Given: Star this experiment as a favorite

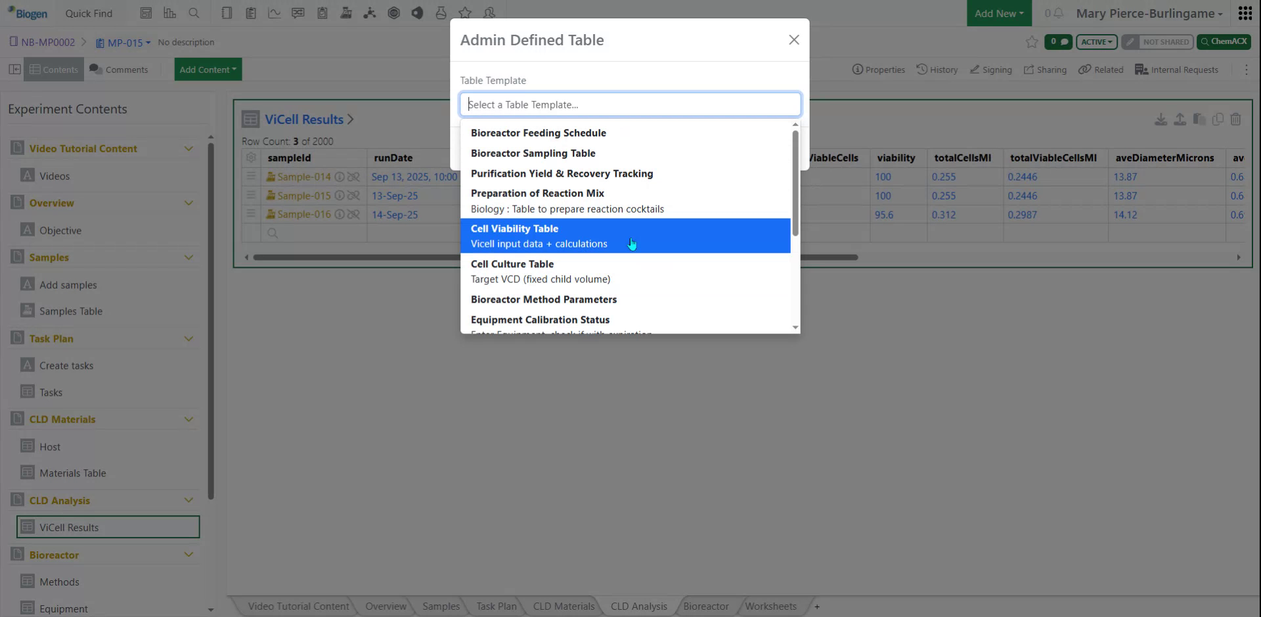Looking at the screenshot, I should point(1031,41).
